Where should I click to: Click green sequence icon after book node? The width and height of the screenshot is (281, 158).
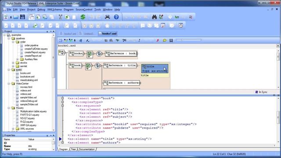(x=88, y=66)
